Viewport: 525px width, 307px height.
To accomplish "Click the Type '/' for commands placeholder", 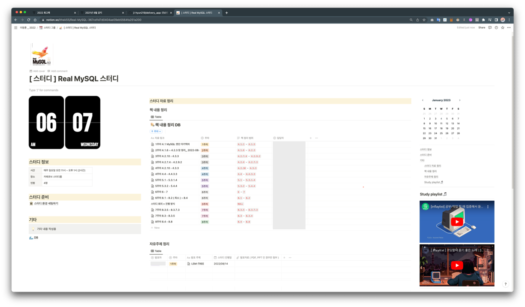I will pyautogui.click(x=44, y=90).
